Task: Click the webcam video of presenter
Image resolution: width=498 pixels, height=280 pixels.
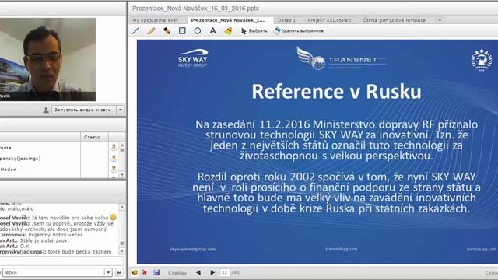Action: tap(47, 59)
